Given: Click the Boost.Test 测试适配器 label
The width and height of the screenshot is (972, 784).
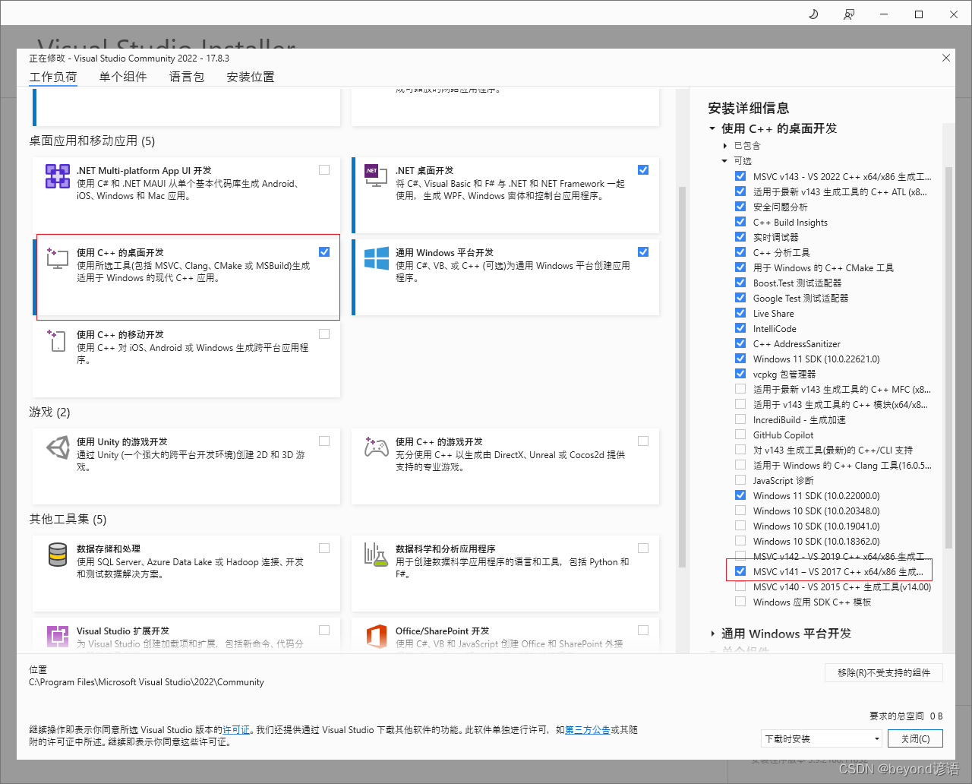Looking at the screenshot, I should tap(797, 283).
